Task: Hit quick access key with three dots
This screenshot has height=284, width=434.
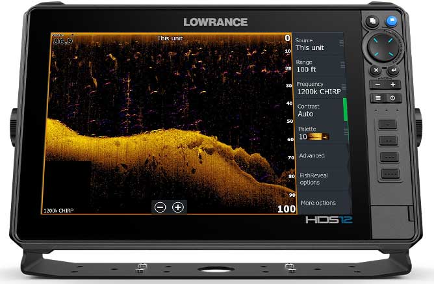Action: click(x=389, y=157)
